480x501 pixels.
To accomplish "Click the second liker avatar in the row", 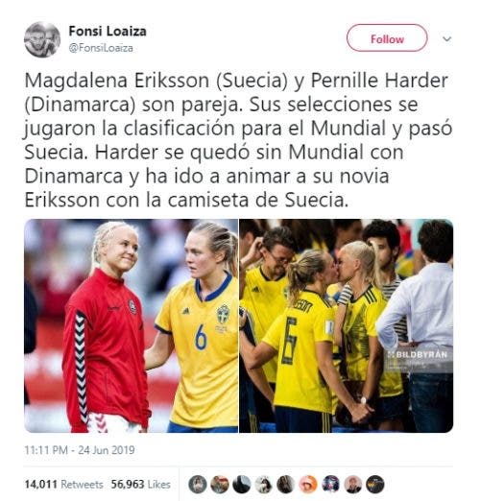I will coord(220,485).
